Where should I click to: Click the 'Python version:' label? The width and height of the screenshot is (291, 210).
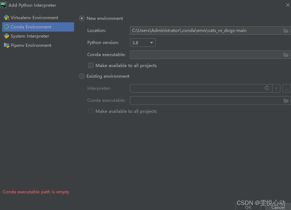pos(103,43)
